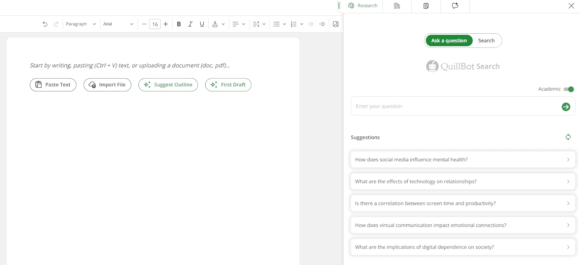The image size is (580, 265).
Task: Open the Arial font dropdown
Action: click(118, 24)
